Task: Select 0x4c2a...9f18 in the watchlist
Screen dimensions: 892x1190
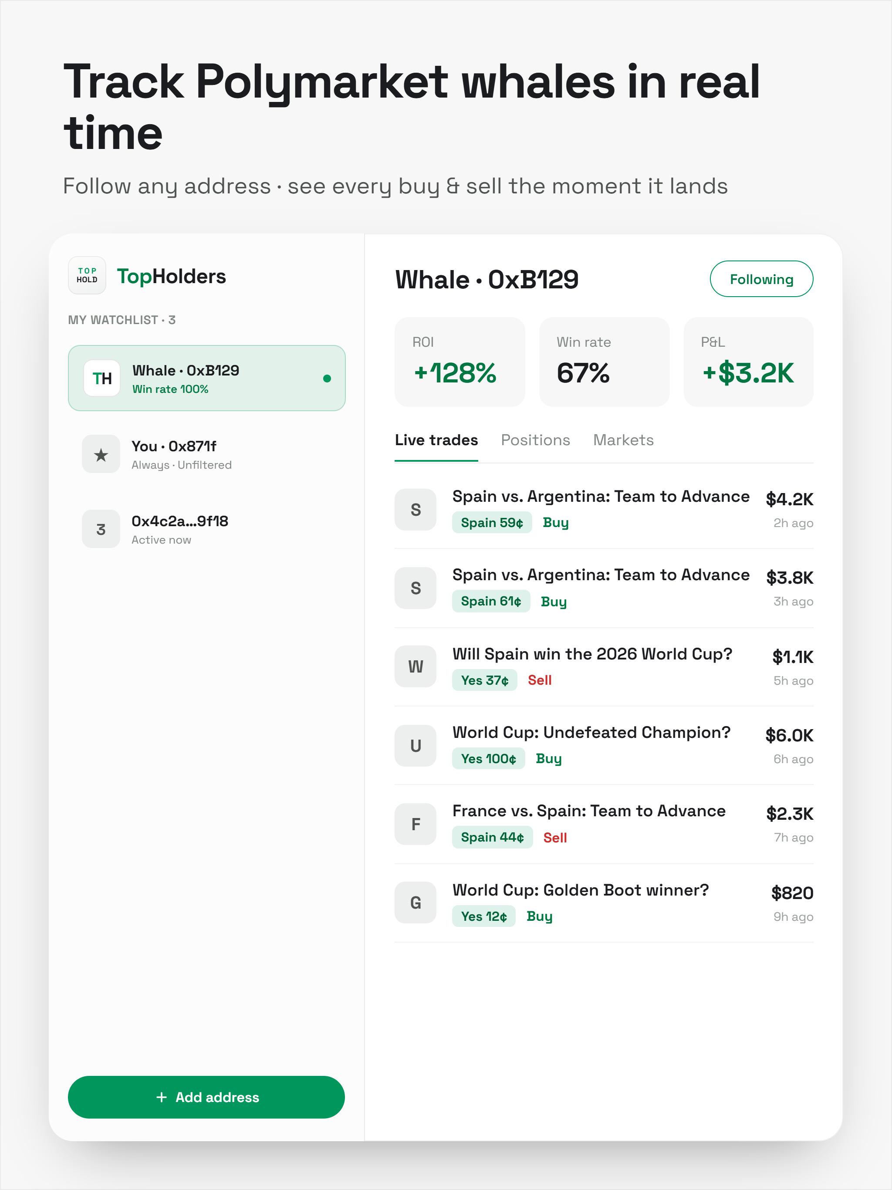Action: tap(206, 529)
